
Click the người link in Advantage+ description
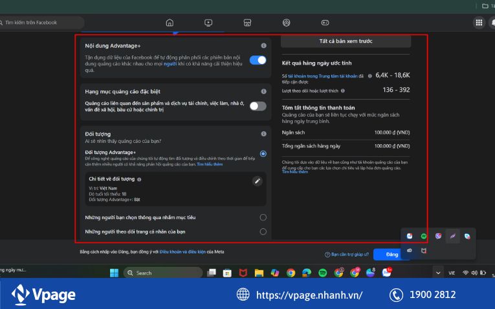pos(170,64)
